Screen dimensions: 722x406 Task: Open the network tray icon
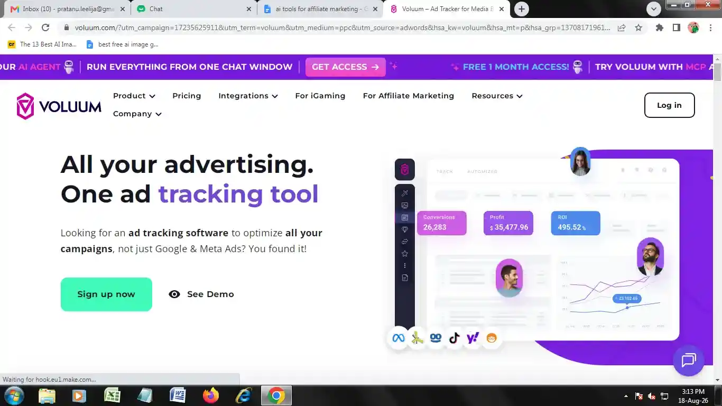[664, 396]
